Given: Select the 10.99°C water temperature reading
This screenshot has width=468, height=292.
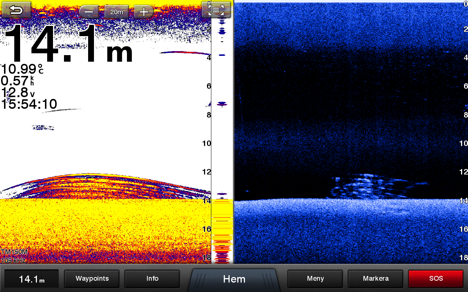Looking at the screenshot, I should (22, 69).
